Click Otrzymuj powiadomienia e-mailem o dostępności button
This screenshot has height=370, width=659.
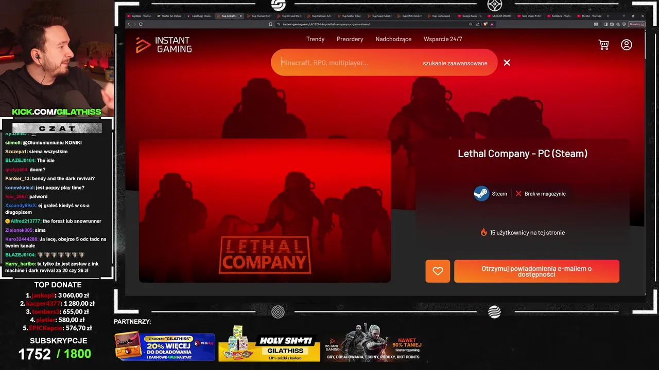point(536,271)
